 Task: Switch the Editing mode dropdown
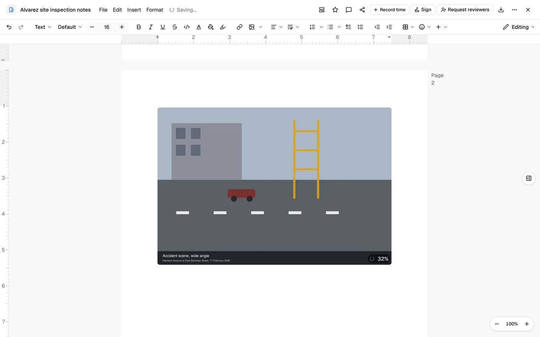(518, 27)
